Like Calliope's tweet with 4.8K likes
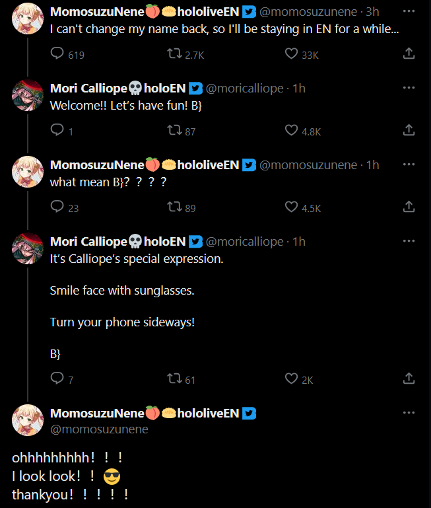The image size is (431, 508). tap(291, 131)
